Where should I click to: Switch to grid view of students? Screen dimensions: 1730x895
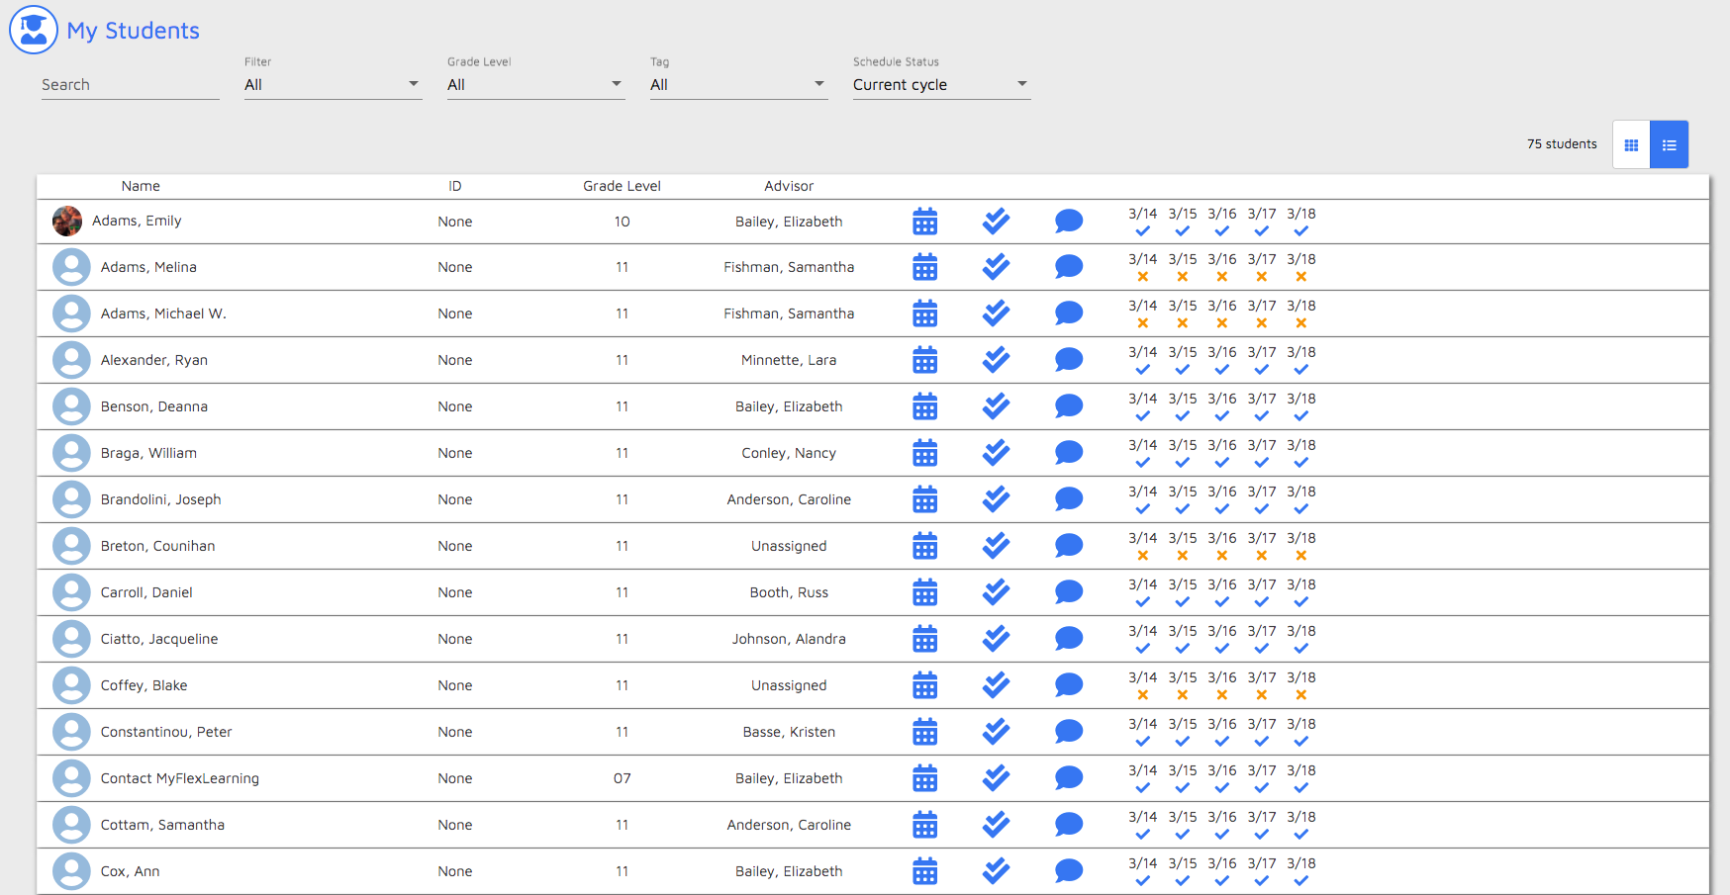1631,145
